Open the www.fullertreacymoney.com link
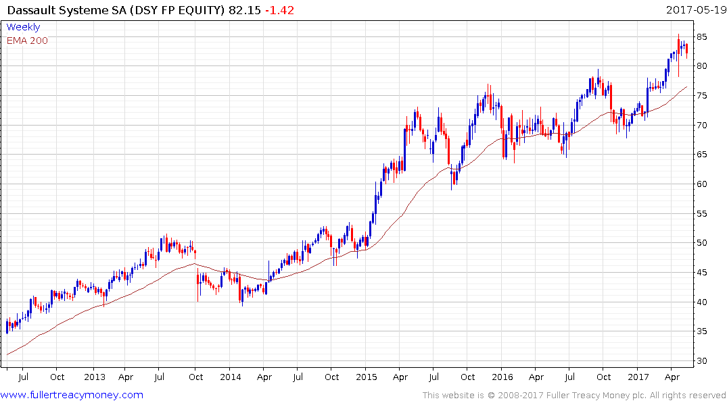Screen dimensions: 727x405 tap(72, 395)
